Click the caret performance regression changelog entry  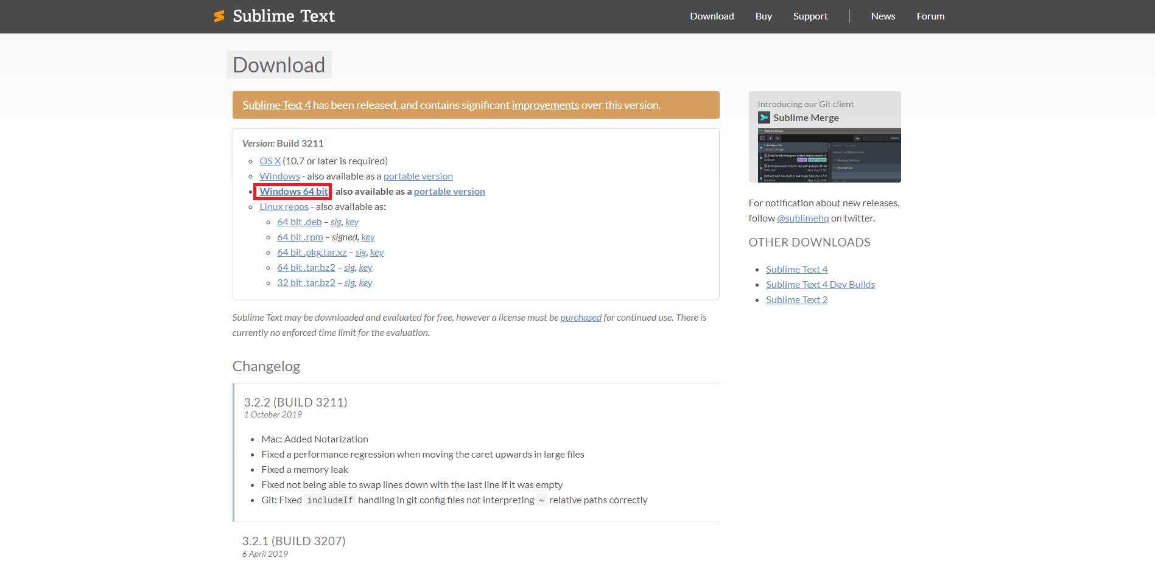(x=423, y=455)
